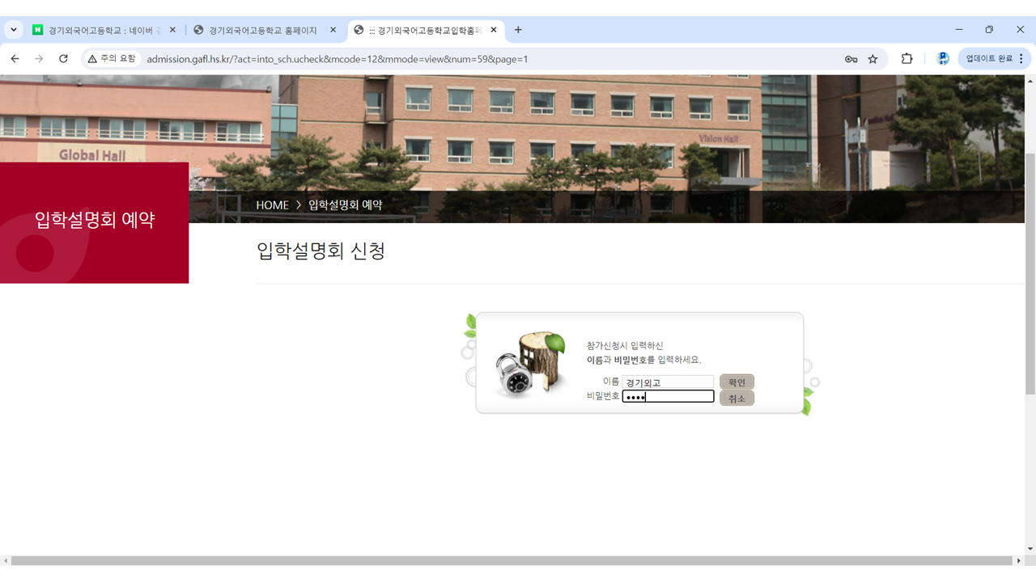Image resolution: width=1036 pixels, height=582 pixels.
Task: Close the Naver search tab
Action: (x=172, y=30)
